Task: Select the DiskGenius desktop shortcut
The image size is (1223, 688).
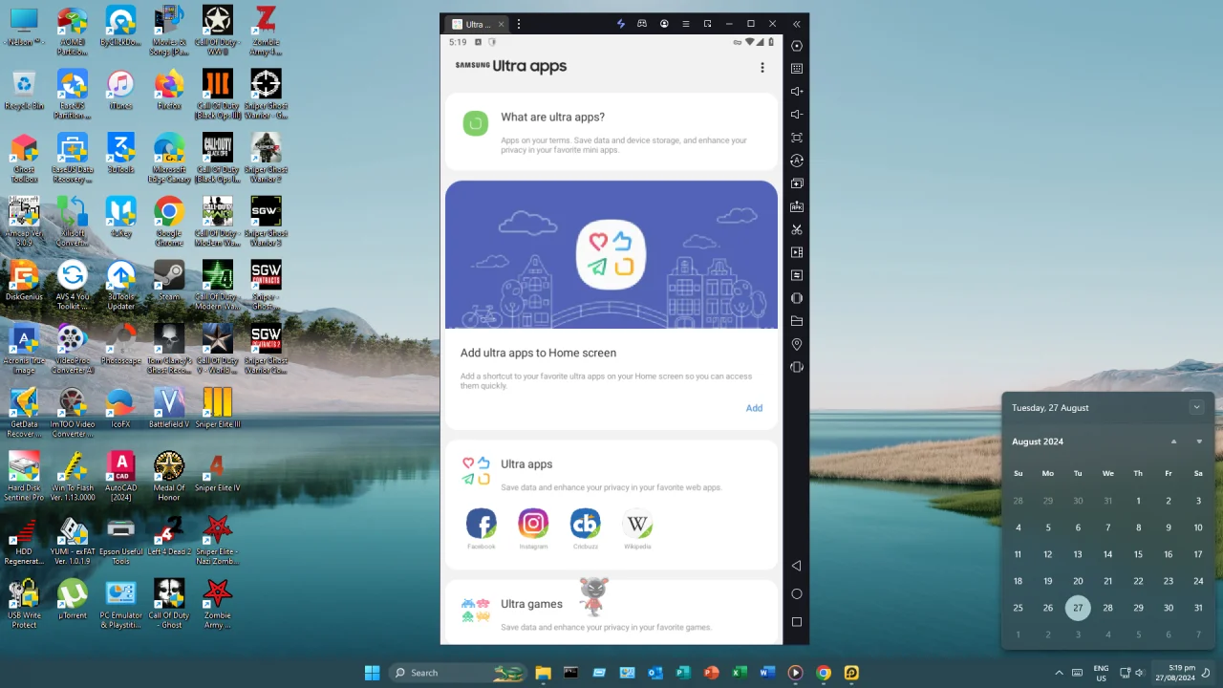Action: click(x=24, y=281)
